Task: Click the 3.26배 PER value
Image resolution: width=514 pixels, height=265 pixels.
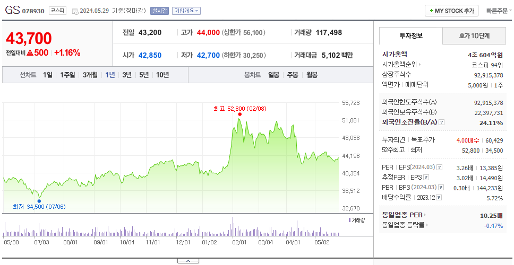Action: [x=465, y=168]
